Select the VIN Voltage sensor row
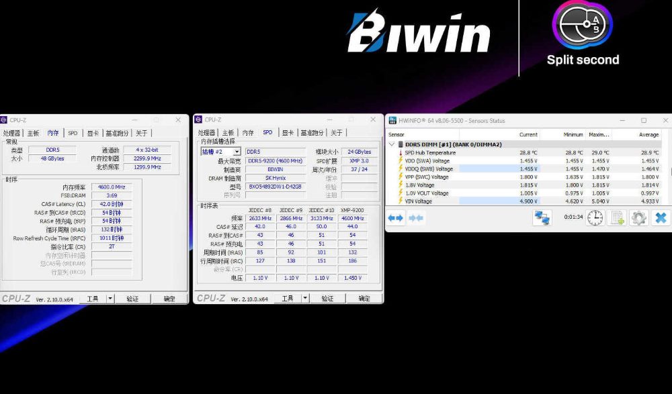The image size is (672, 394). pyautogui.click(x=525, y=201)
